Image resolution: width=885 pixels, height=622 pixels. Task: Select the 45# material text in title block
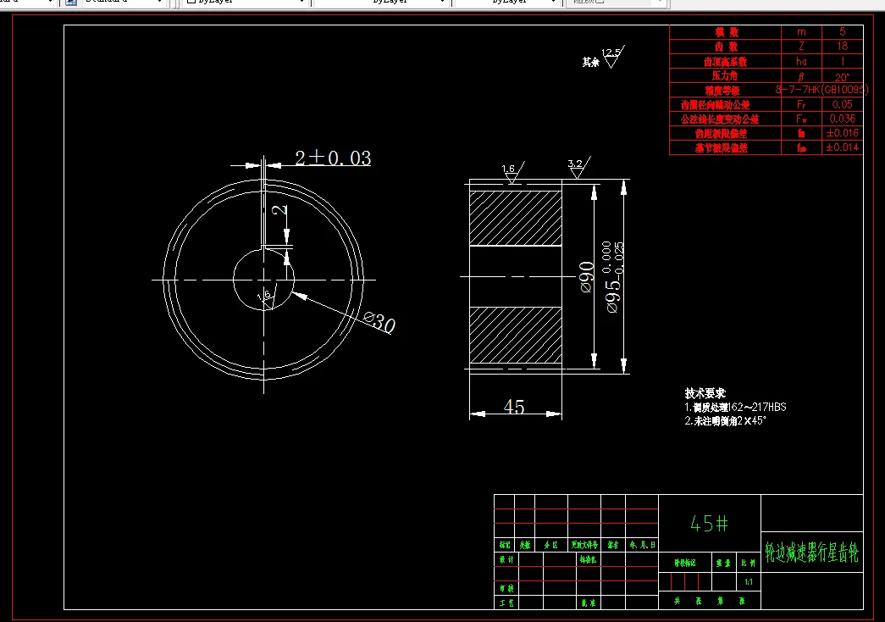click(x=709, y=525)
